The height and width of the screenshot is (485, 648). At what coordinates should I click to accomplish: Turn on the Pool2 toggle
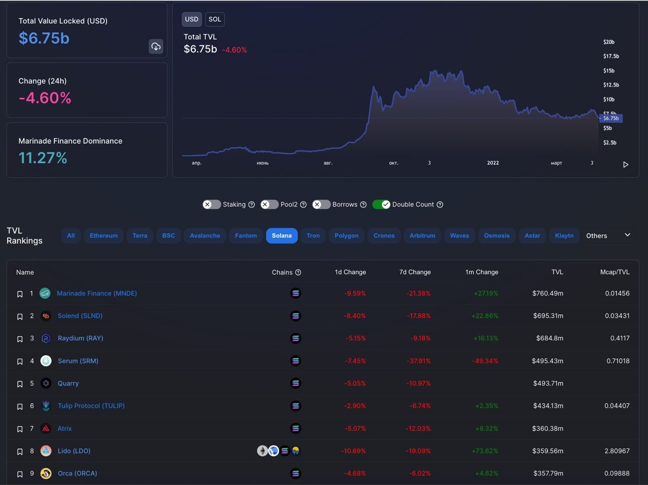click(269, 205)
